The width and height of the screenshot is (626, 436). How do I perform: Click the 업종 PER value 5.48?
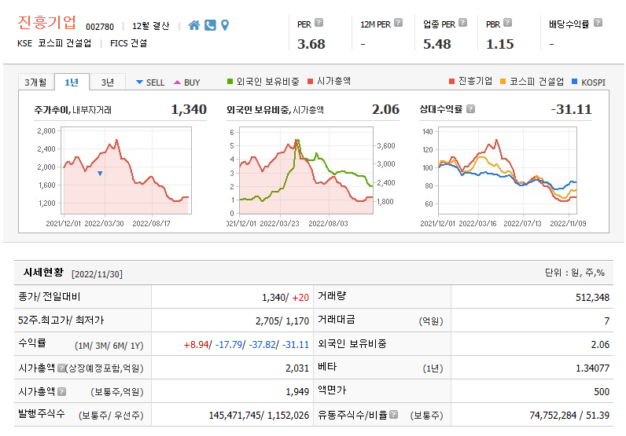pos(436,44)
